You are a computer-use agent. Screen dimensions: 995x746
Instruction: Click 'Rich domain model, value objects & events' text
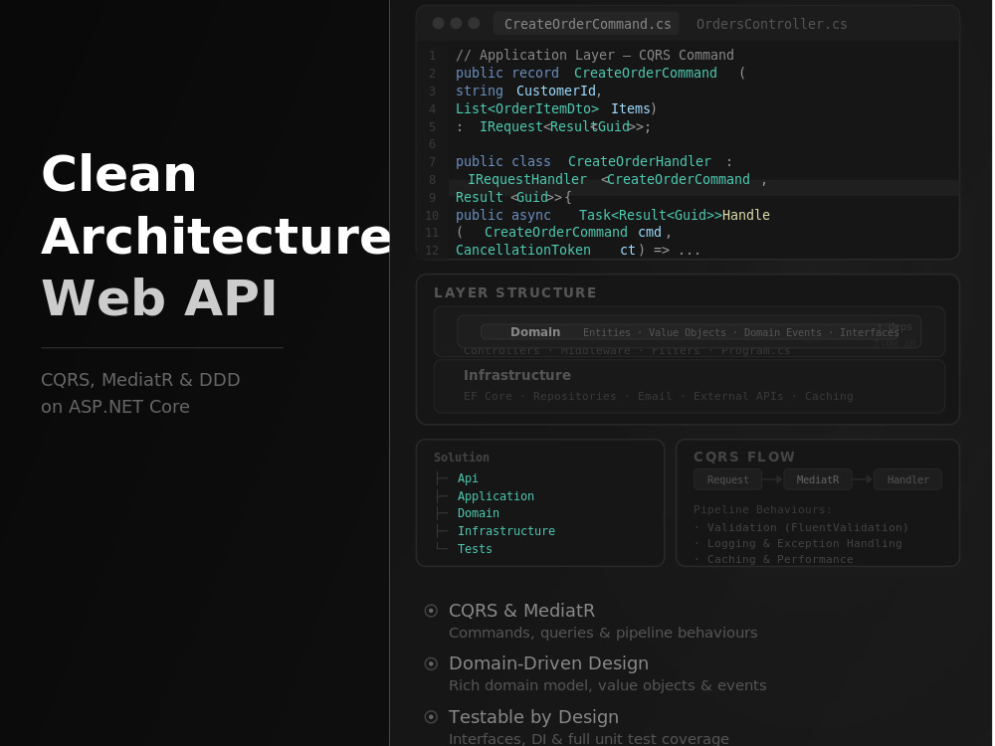607,685
